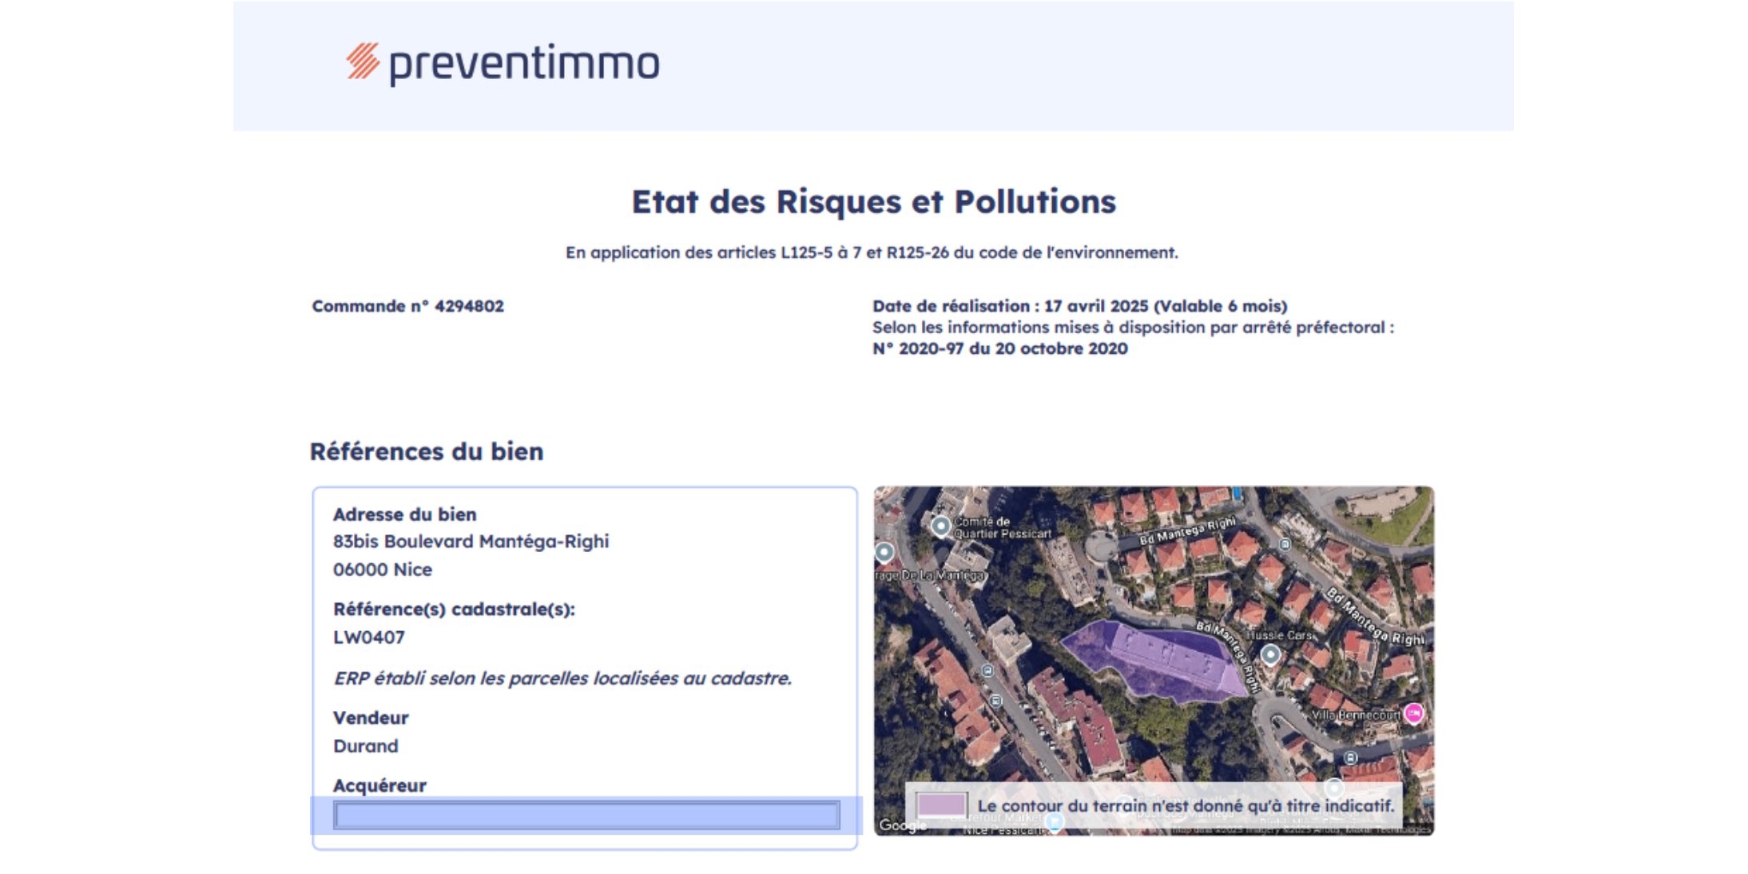Screen dimensions: 1748x874
Task: Click Comité de Quartier Pessicart pin
Action: [x=941, y=526]
